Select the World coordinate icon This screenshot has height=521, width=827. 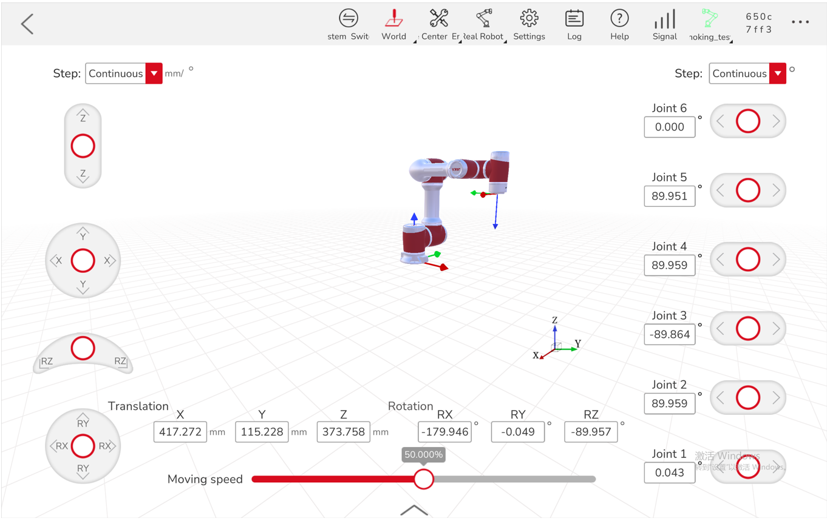[393, 23]
